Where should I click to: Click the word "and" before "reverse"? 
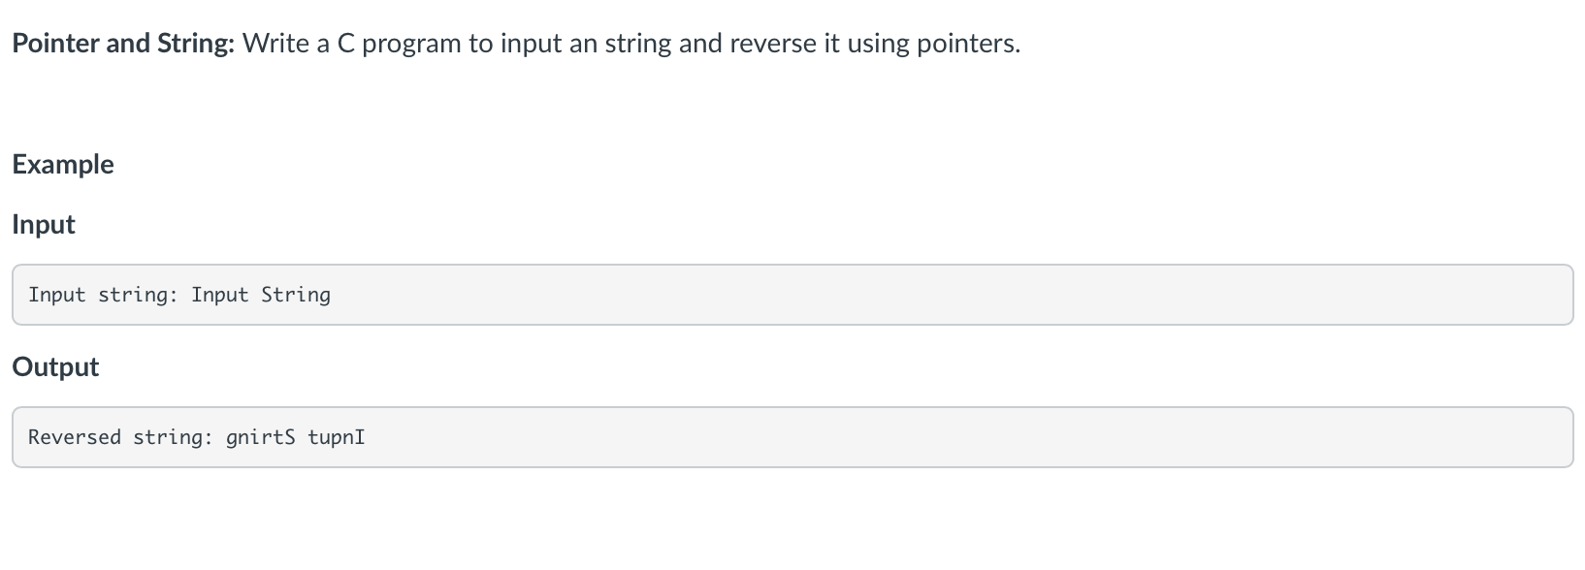(x=700, y=44)
